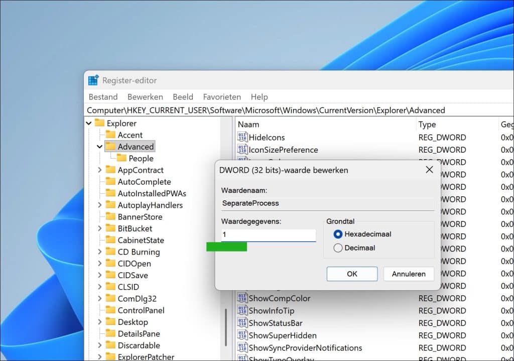Select the CabinetState folder icon
The height and width of the screenshot is (361, 514).
(110, 239)
